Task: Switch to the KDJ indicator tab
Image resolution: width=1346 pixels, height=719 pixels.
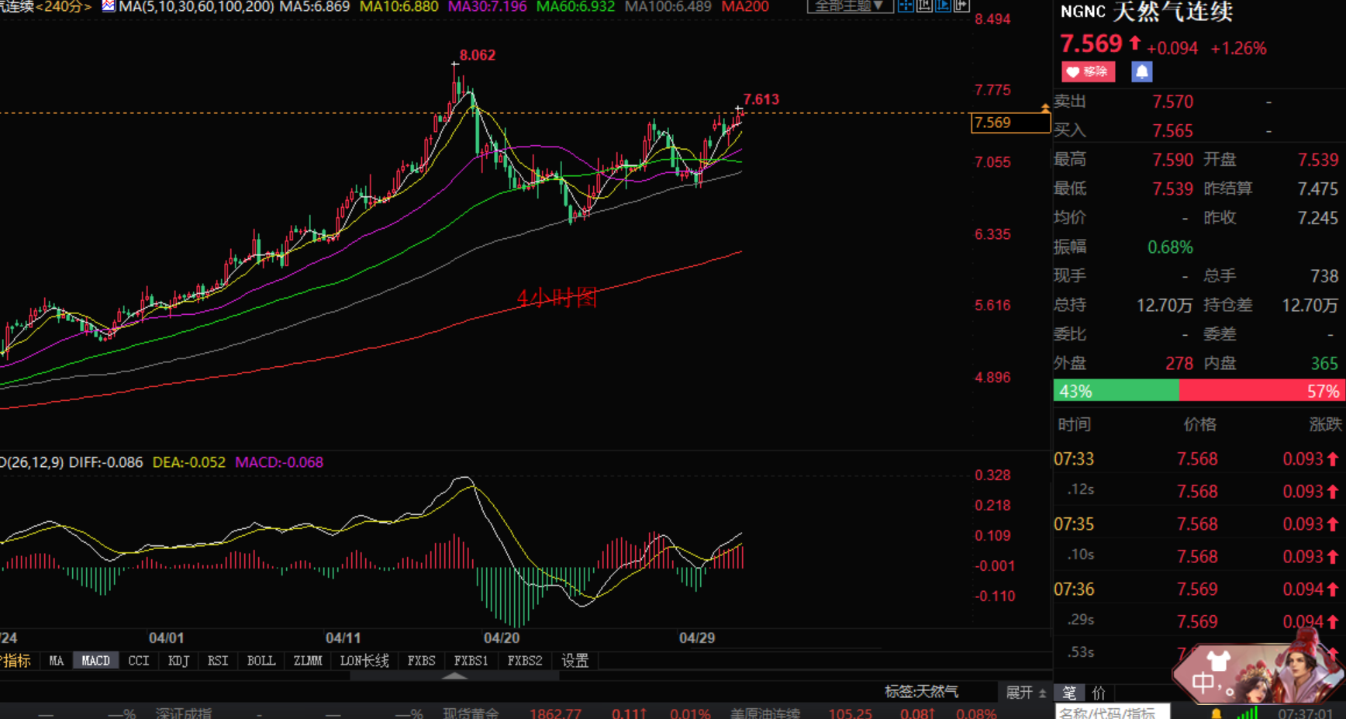Action: tap(178, 661)
